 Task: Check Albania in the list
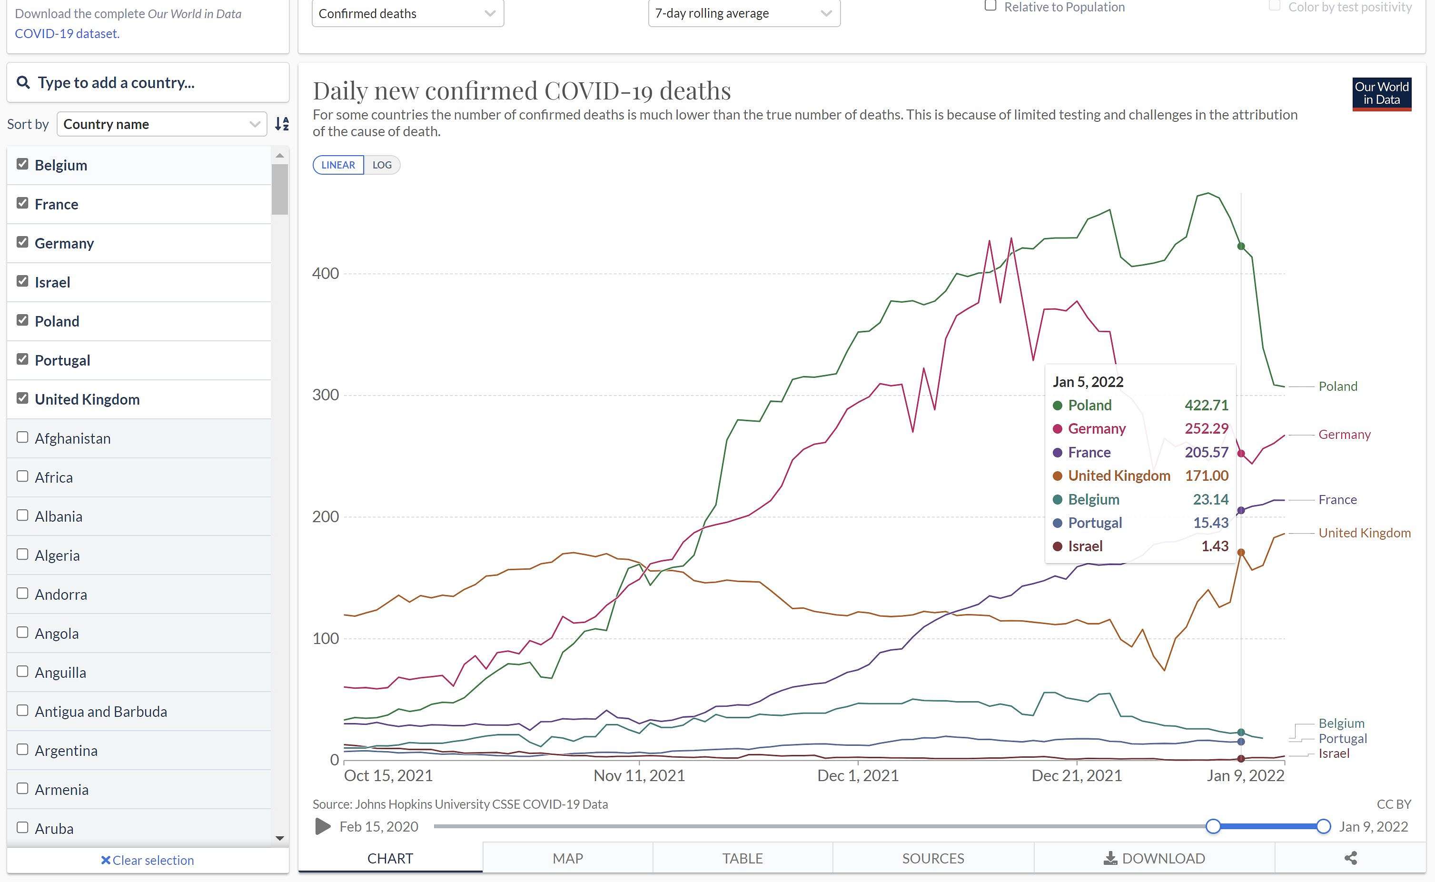pyautogui.click(x=23, y=515)
